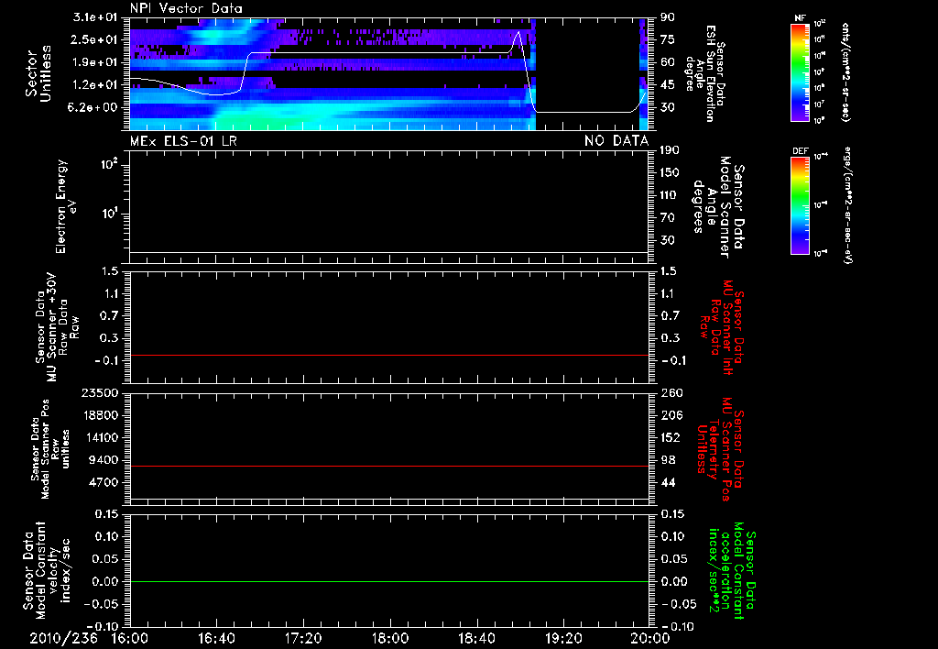Click the 18:00 time axis label

[390, 639]
